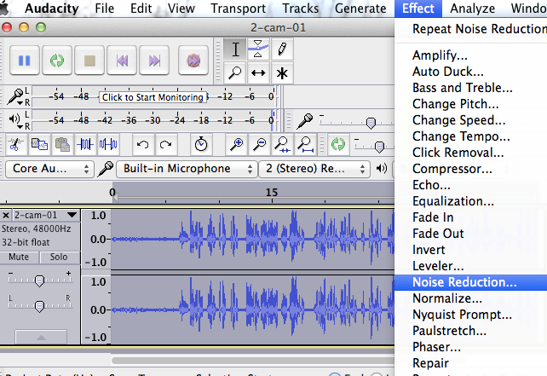The image size is (547, 376).
Task: Choose Click Removal... from Effect menu
Action: coord(470,153)
